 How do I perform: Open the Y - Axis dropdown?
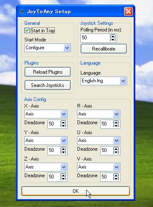click(x=46, y=140)
